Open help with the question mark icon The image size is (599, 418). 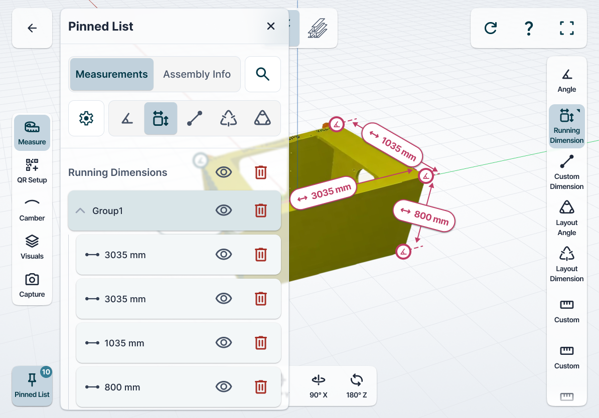click(x=529, y=28)
